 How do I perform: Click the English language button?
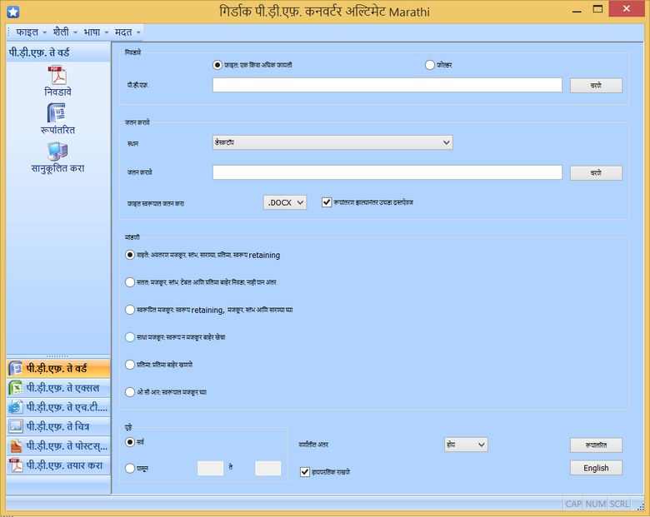click(x=596, y=468)
